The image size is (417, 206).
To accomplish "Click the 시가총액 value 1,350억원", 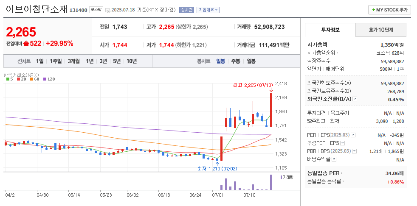I will (392, 45).
